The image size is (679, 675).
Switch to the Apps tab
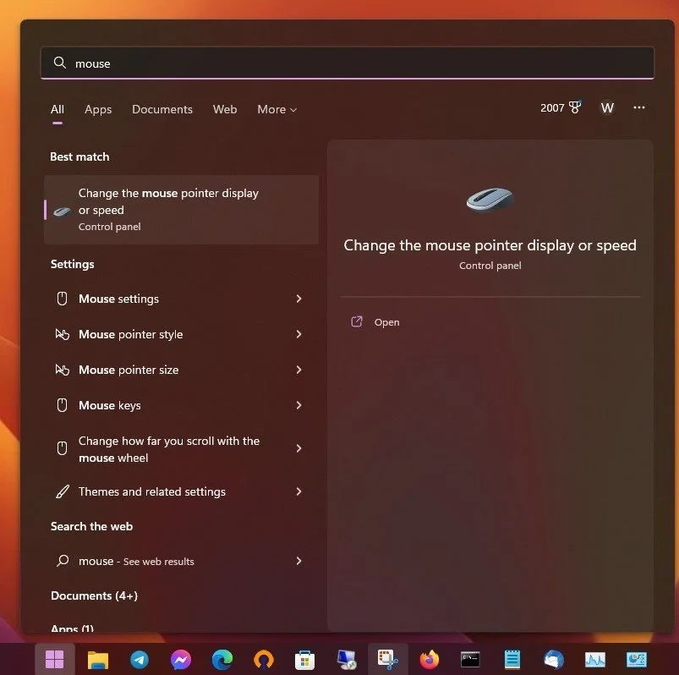coord(98,109)
